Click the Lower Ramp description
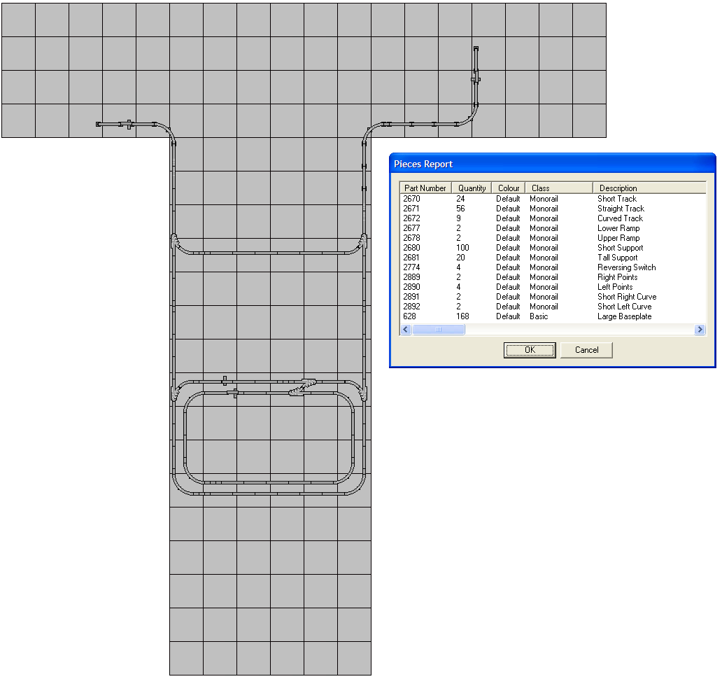This screenshot has width=722, height=679. coord(618,228)
